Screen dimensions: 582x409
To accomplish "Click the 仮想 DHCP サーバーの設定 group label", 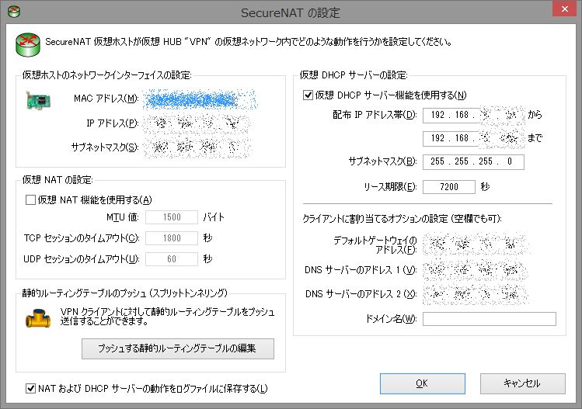I will click(354, 75).
